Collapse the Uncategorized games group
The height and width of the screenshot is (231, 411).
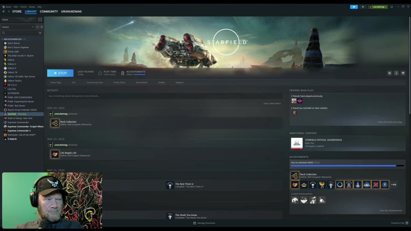[2, 39]
